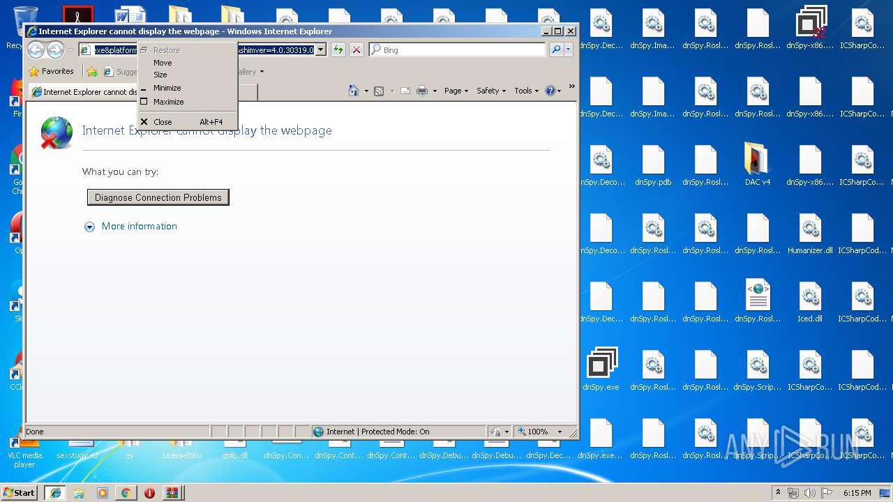Click the Opera taskbar icon

pyautogui.click(x=149, y=492)
